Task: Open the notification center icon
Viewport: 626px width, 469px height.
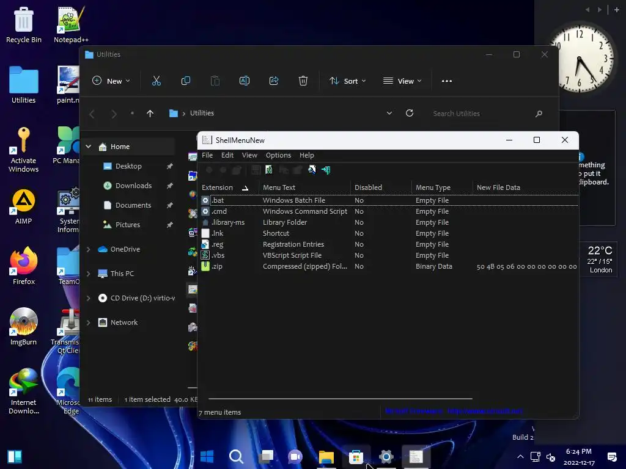Action: (611, 457)
